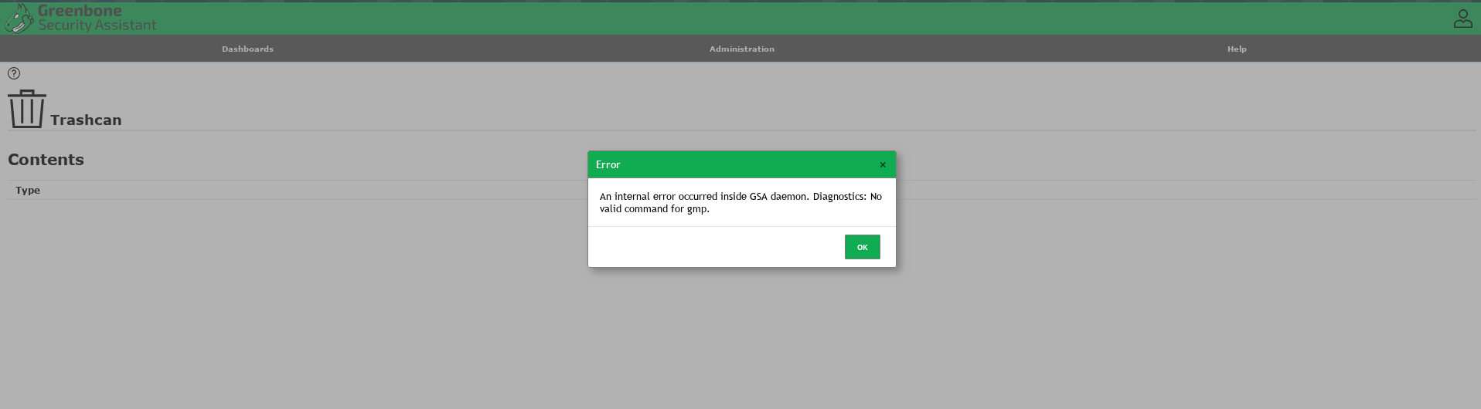Screen dimensions: 1481x409
Task: Click the Contents section heading
Action: (46, 160)
